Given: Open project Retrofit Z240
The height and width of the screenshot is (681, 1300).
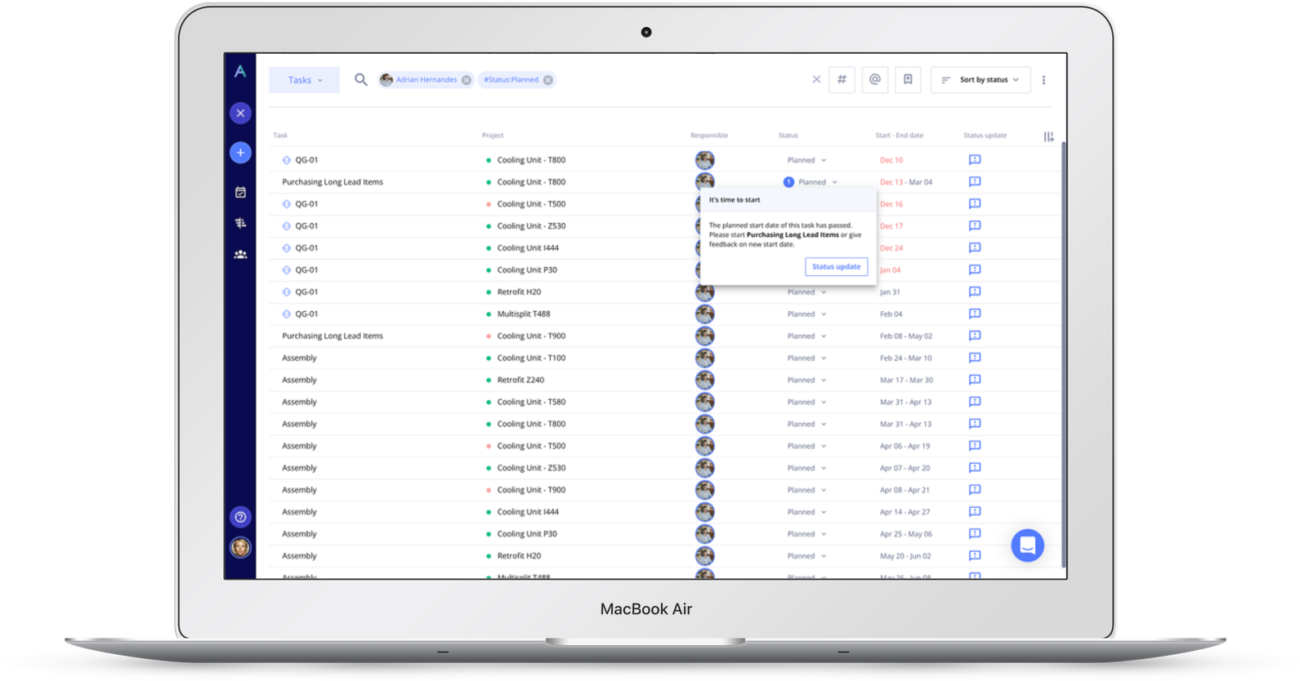Looking at the screenshot, I should [520, 380].
